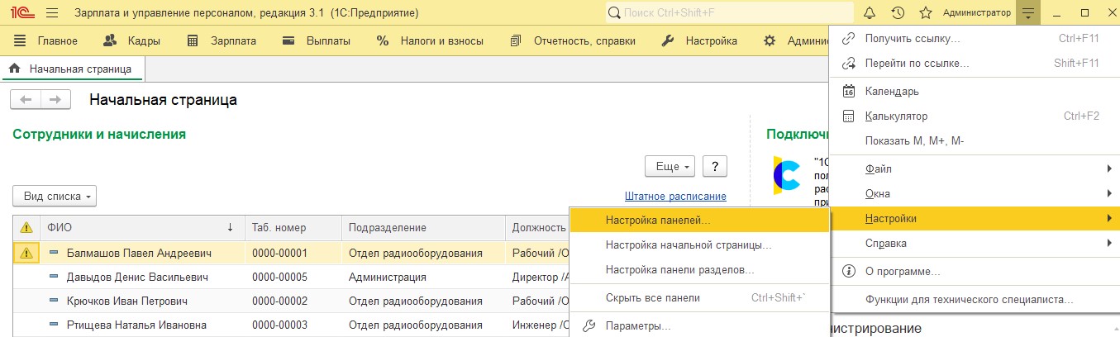Open the history clock icon
Image resolution: width=1120 pixels, height=337 pixels.
coord(898,13)
